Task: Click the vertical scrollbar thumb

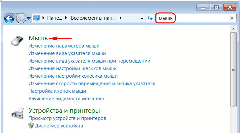Action: pyautogui.click(x=233, y=69)
